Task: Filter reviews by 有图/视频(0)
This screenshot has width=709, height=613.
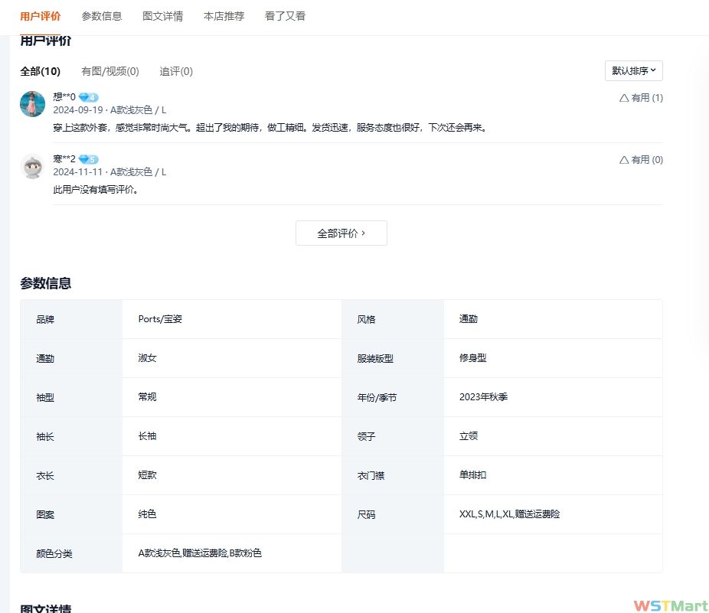Action: (x=110, y=71)
